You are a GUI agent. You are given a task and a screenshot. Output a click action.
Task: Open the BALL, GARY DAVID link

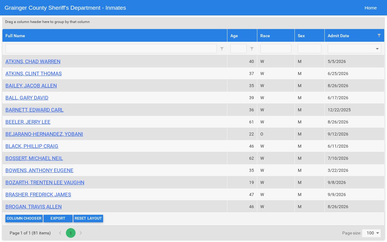tap(27, 98)
